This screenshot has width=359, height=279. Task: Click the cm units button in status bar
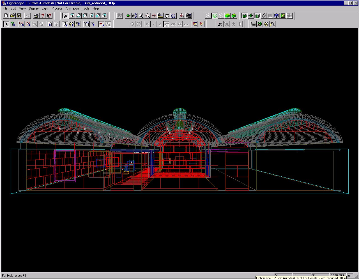tap(350, 276)
